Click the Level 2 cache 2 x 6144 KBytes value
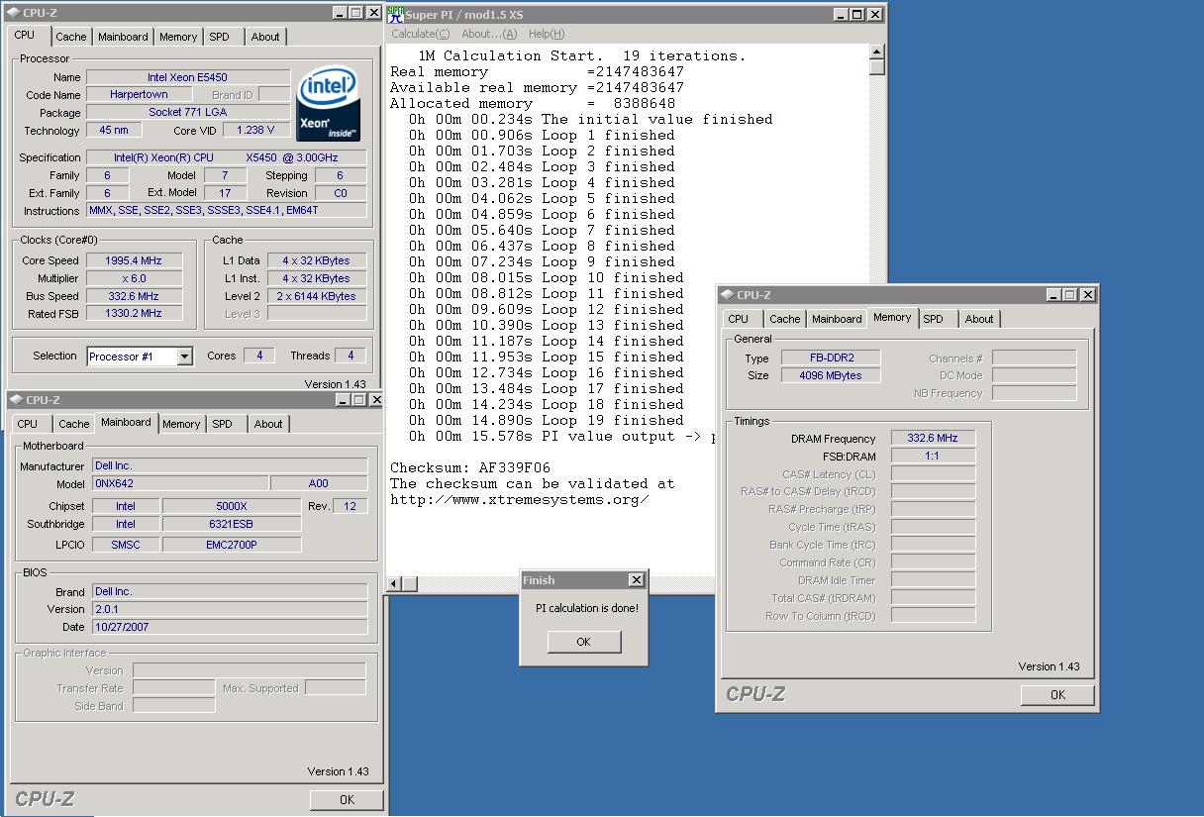Screen dimensions: 1204x817 click(x=316, y=296)
